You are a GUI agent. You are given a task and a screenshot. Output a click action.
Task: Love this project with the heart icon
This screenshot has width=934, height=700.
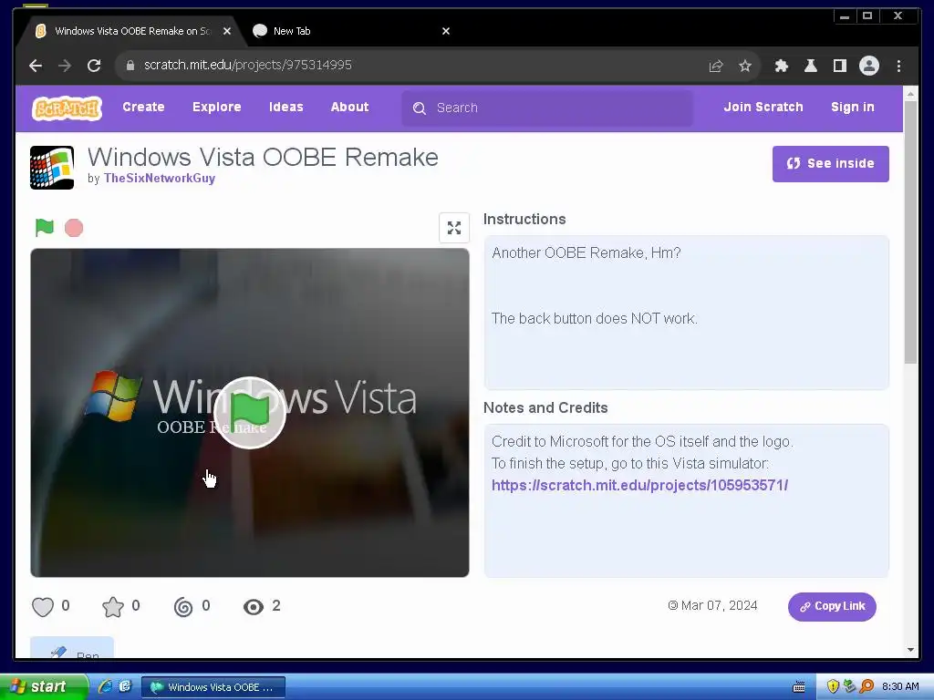[x=43, y=606]
